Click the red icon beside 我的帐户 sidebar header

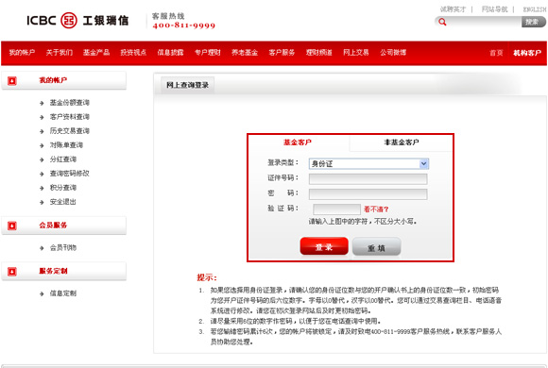(12, 80)
